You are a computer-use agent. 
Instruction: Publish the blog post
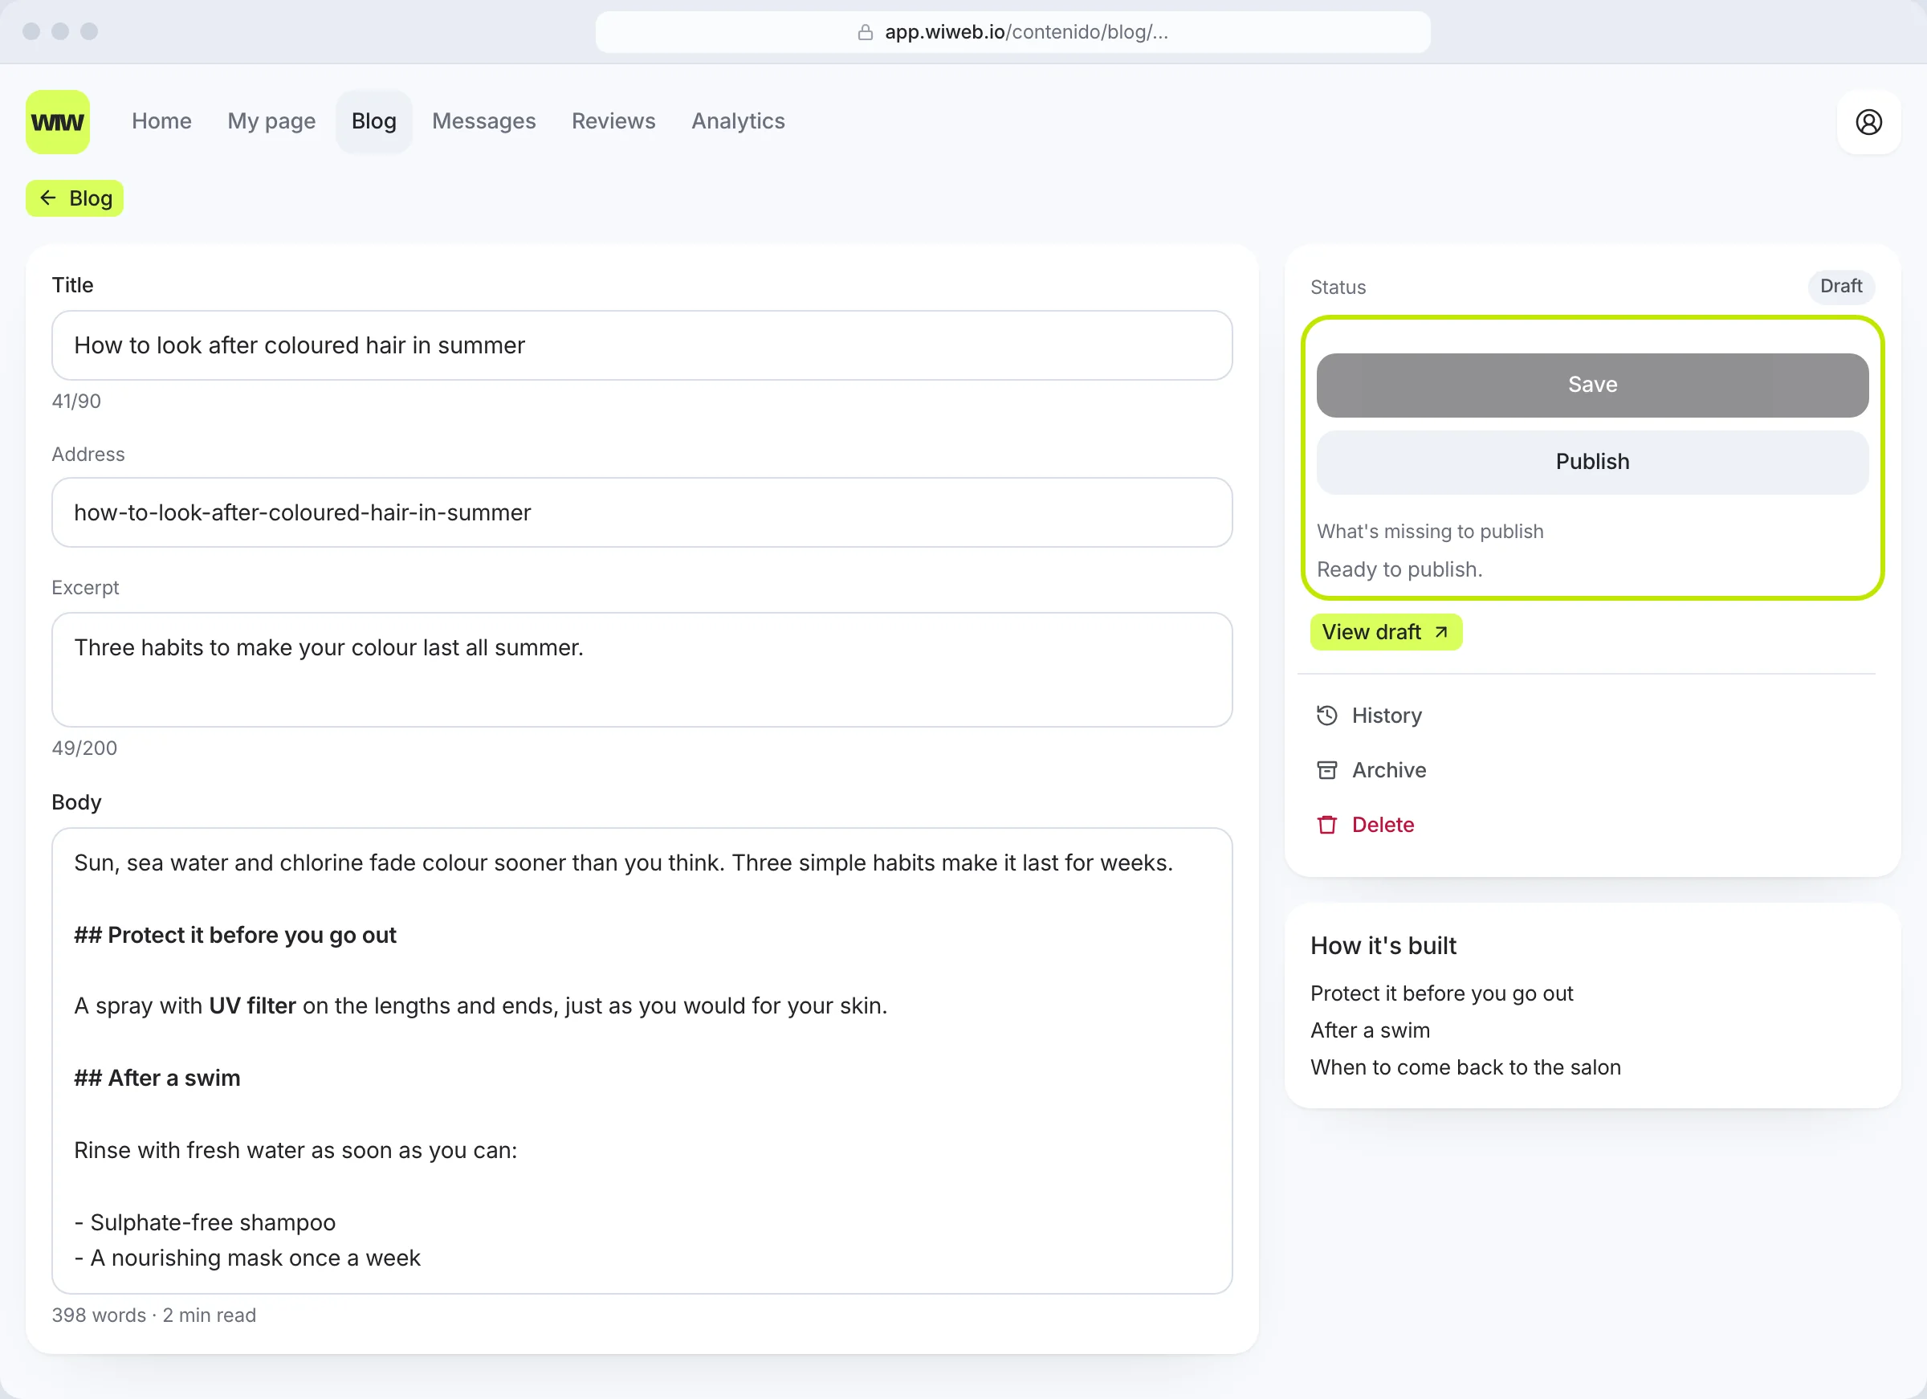click(x=1591, y=462)
